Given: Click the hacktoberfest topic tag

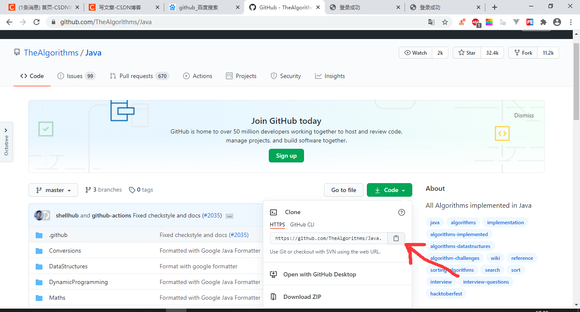Looking at the screenshot, I should point(446,293).
